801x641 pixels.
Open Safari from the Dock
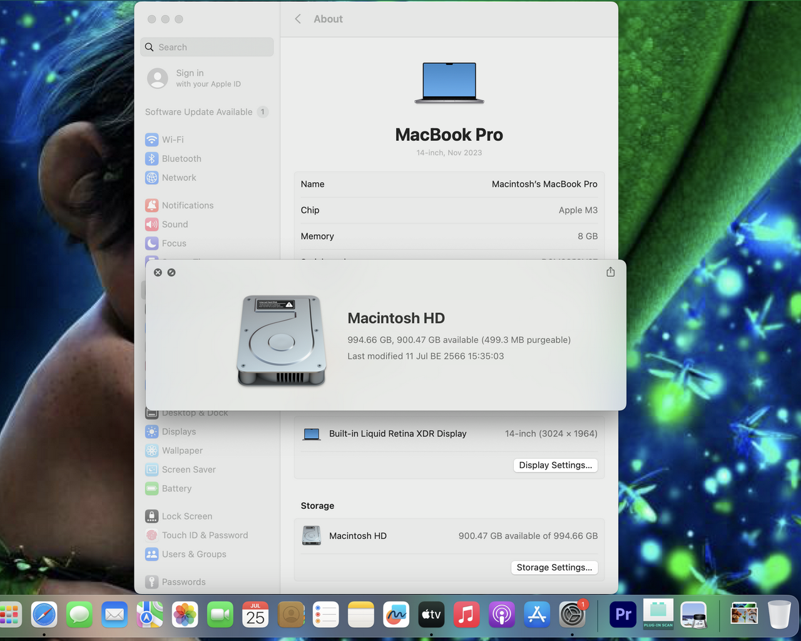44,615
